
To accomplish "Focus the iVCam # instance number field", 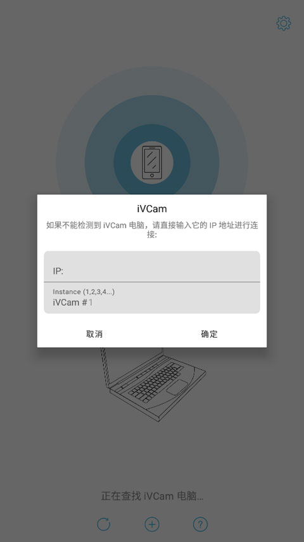I will [152, 298].
